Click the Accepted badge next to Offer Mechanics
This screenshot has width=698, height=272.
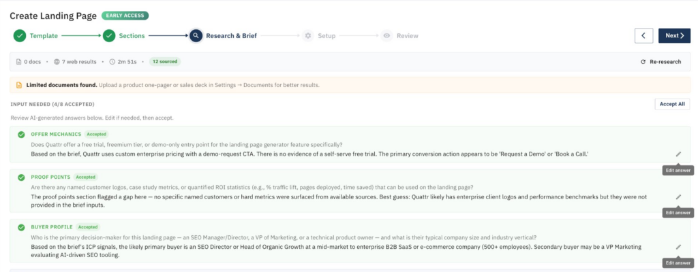97,134
